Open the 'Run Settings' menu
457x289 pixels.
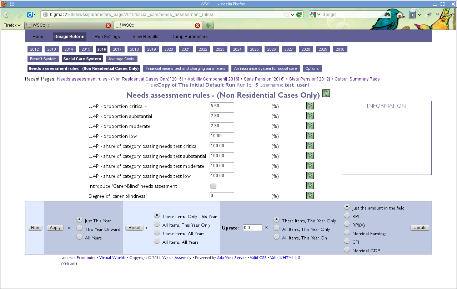107,36
